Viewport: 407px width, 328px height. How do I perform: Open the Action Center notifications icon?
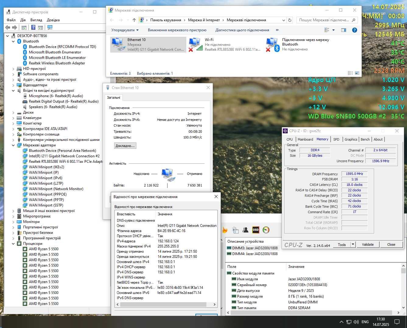(397, 322)
